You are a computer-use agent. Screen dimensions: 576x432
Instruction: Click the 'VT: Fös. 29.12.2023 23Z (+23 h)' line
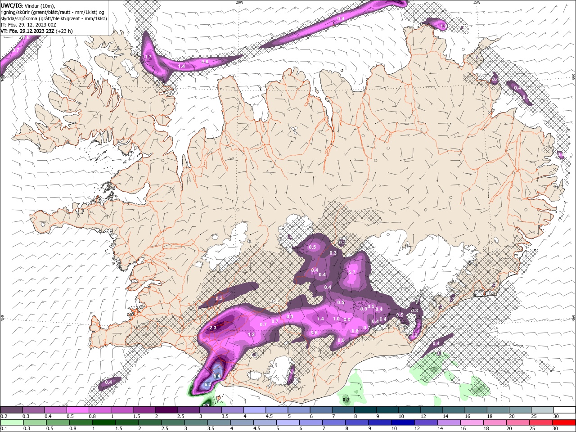pyautogui.click(x=36, y=31)
